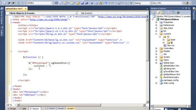The image size is (196, 110).
Task: Expand the App_Data folder
Action: coord(156,28)
